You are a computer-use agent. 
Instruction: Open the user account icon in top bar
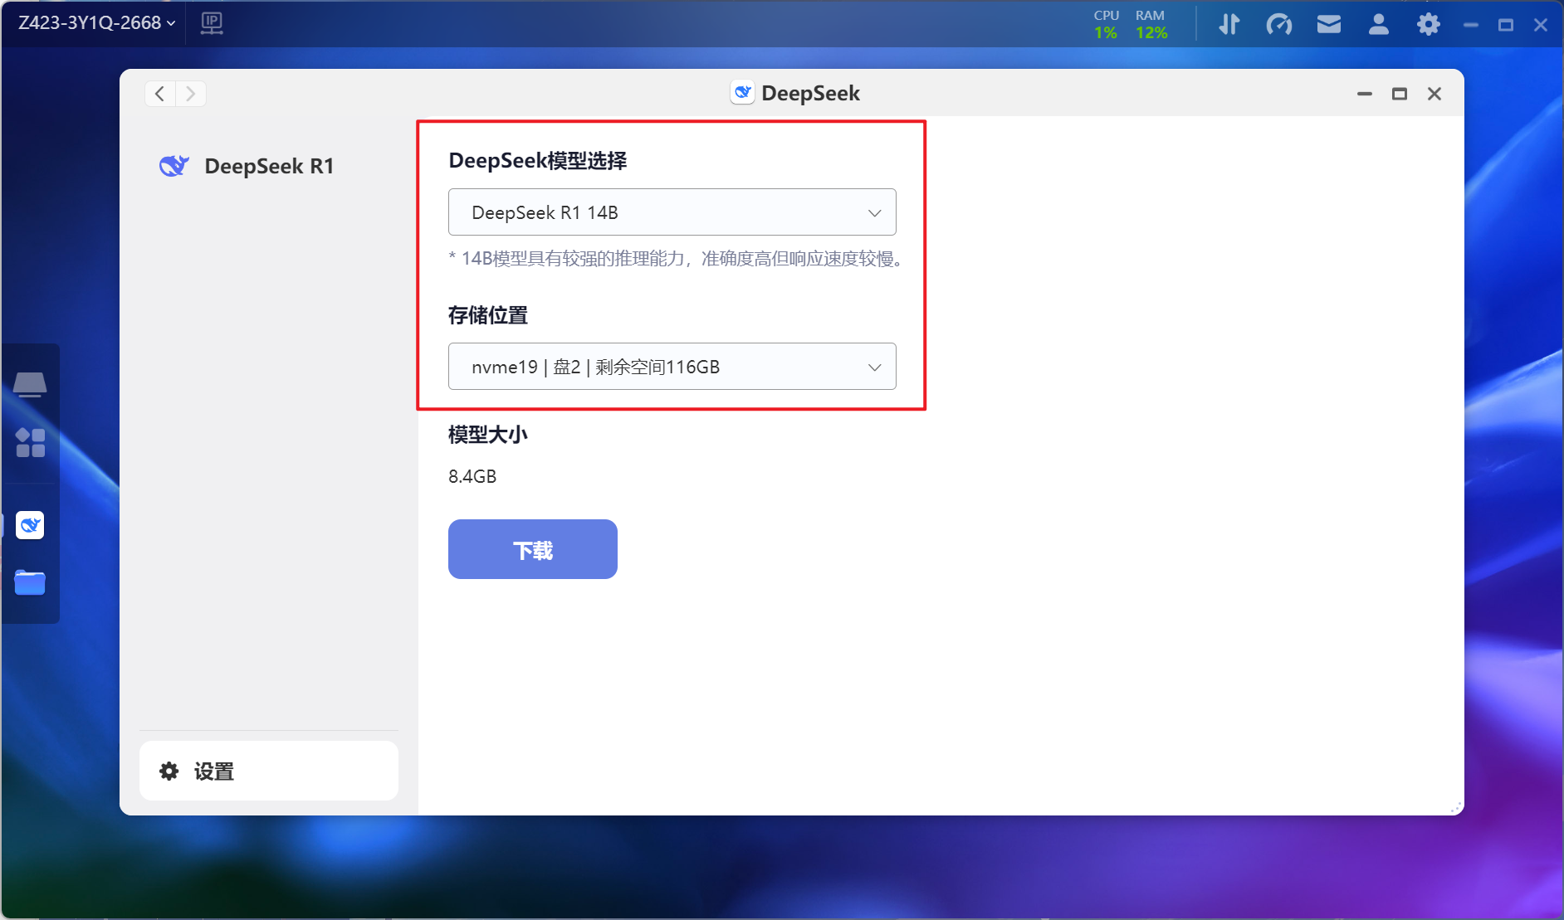click(x=1379, y=24)
